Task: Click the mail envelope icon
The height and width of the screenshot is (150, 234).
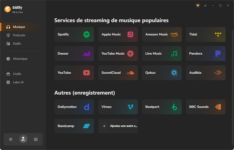Action: pos(36,139)
